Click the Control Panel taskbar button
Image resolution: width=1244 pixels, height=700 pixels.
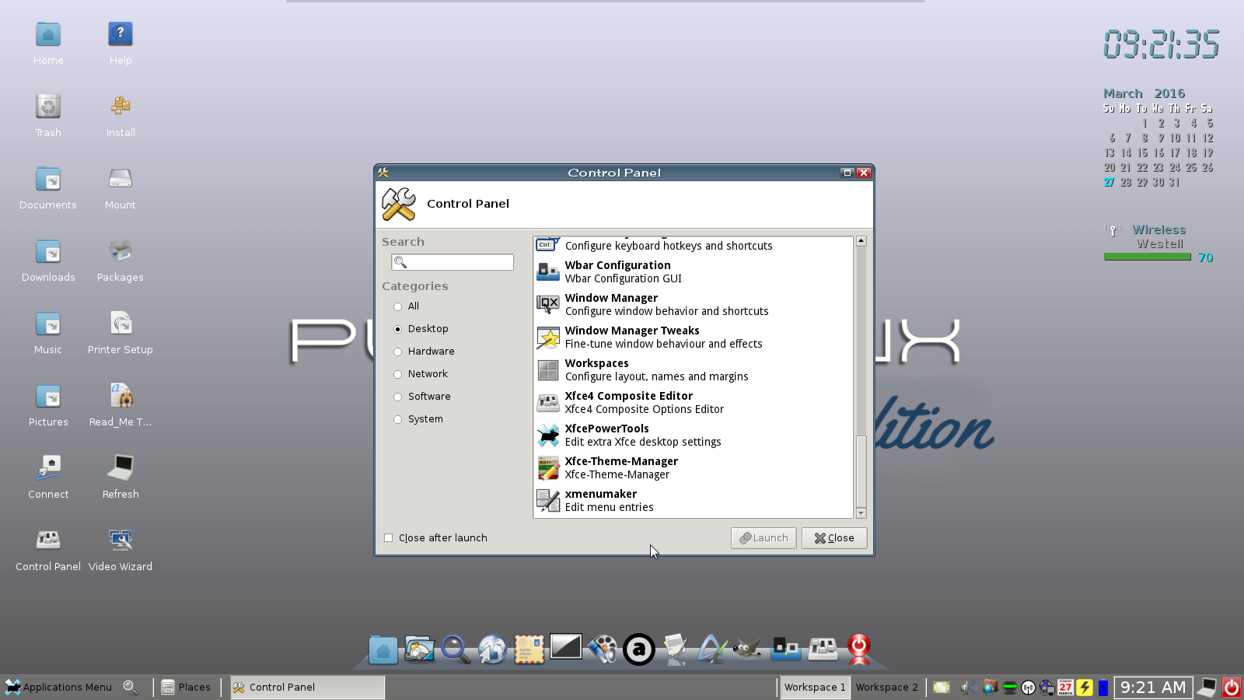(307, 688)
